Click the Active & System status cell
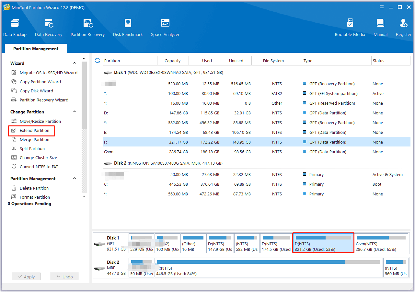415x292 pixels. [387, 174]
